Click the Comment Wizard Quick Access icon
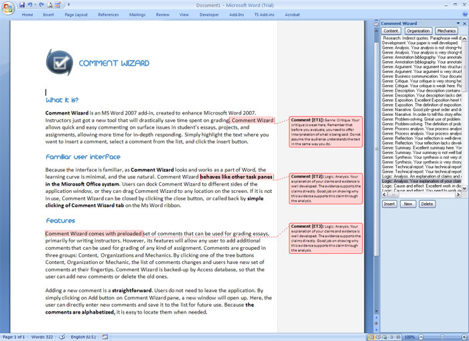 coord(58,5)
